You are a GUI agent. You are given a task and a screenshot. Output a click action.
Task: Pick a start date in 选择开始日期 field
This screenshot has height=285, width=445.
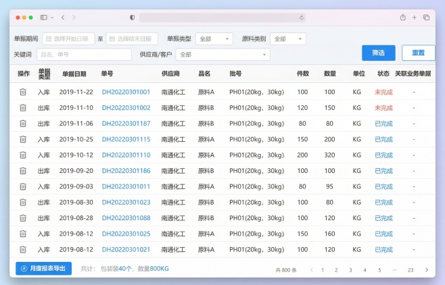click(x=68, y=38)
